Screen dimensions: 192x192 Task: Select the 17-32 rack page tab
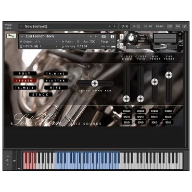(136, 26)
